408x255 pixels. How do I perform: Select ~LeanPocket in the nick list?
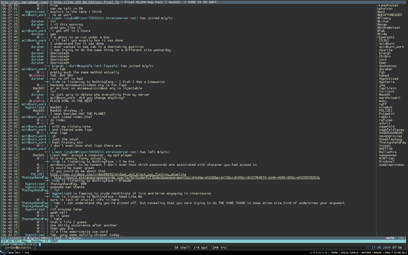(388, 5)
